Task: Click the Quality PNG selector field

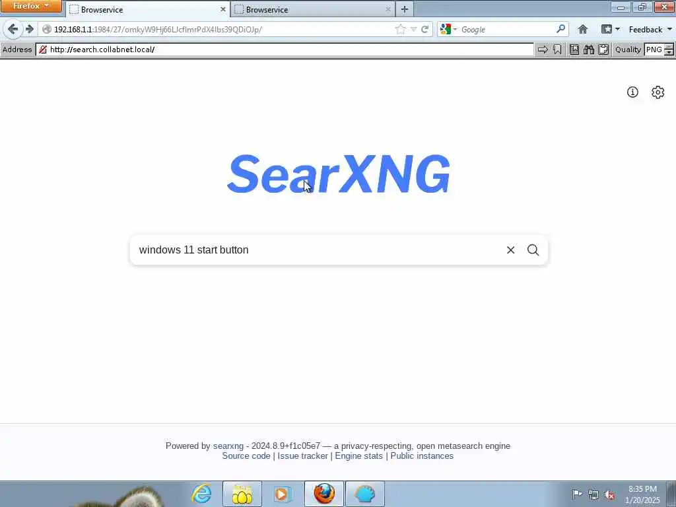Action: coord(654,50)
